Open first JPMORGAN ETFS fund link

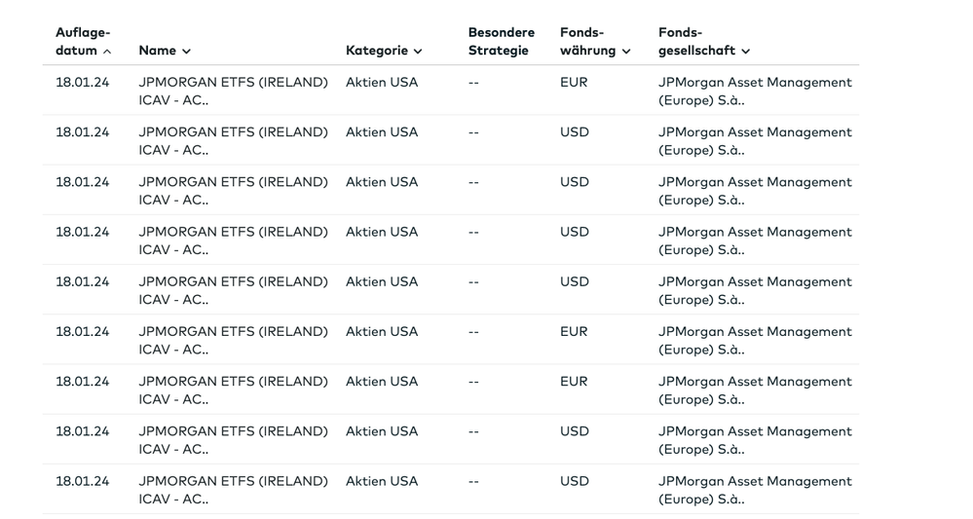click(233, 91)
